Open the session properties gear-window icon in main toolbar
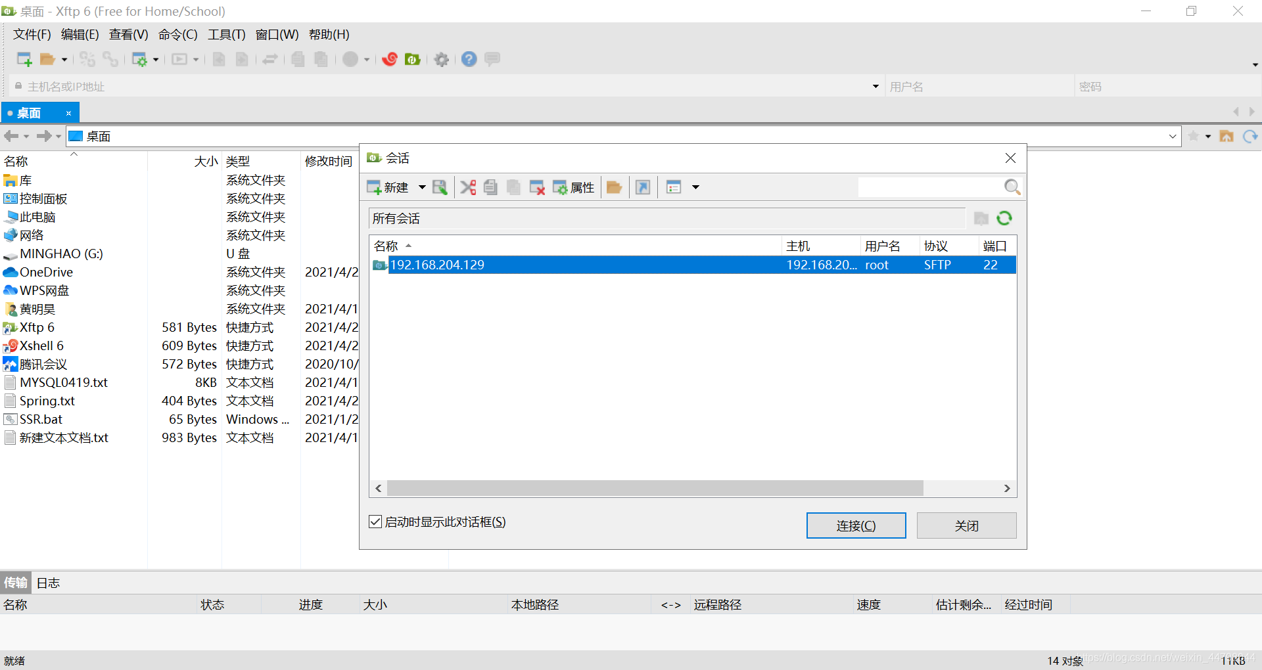 (139, 60)
